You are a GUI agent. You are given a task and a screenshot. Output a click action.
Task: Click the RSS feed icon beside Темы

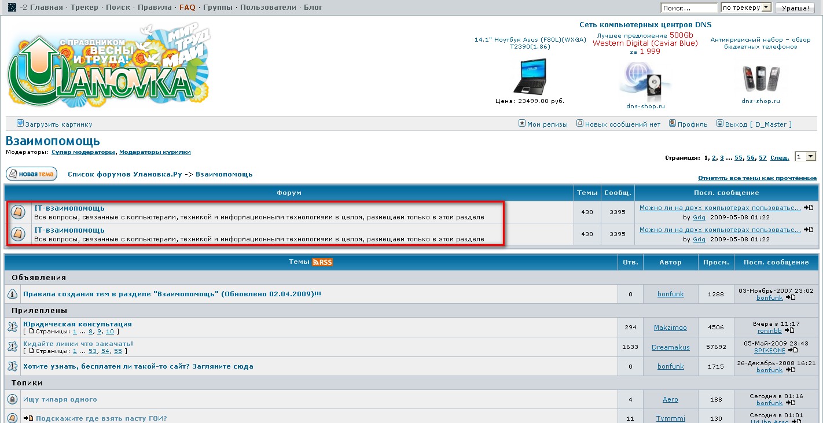(x=322, y=262)
